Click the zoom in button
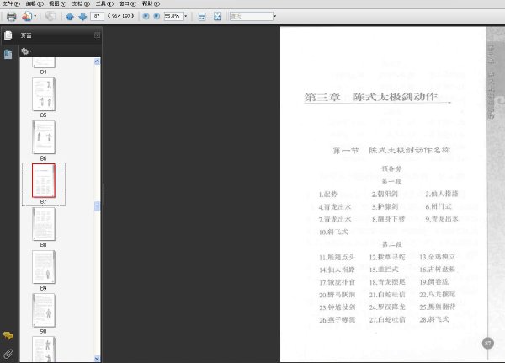The image size is (505, 363). 157,16
